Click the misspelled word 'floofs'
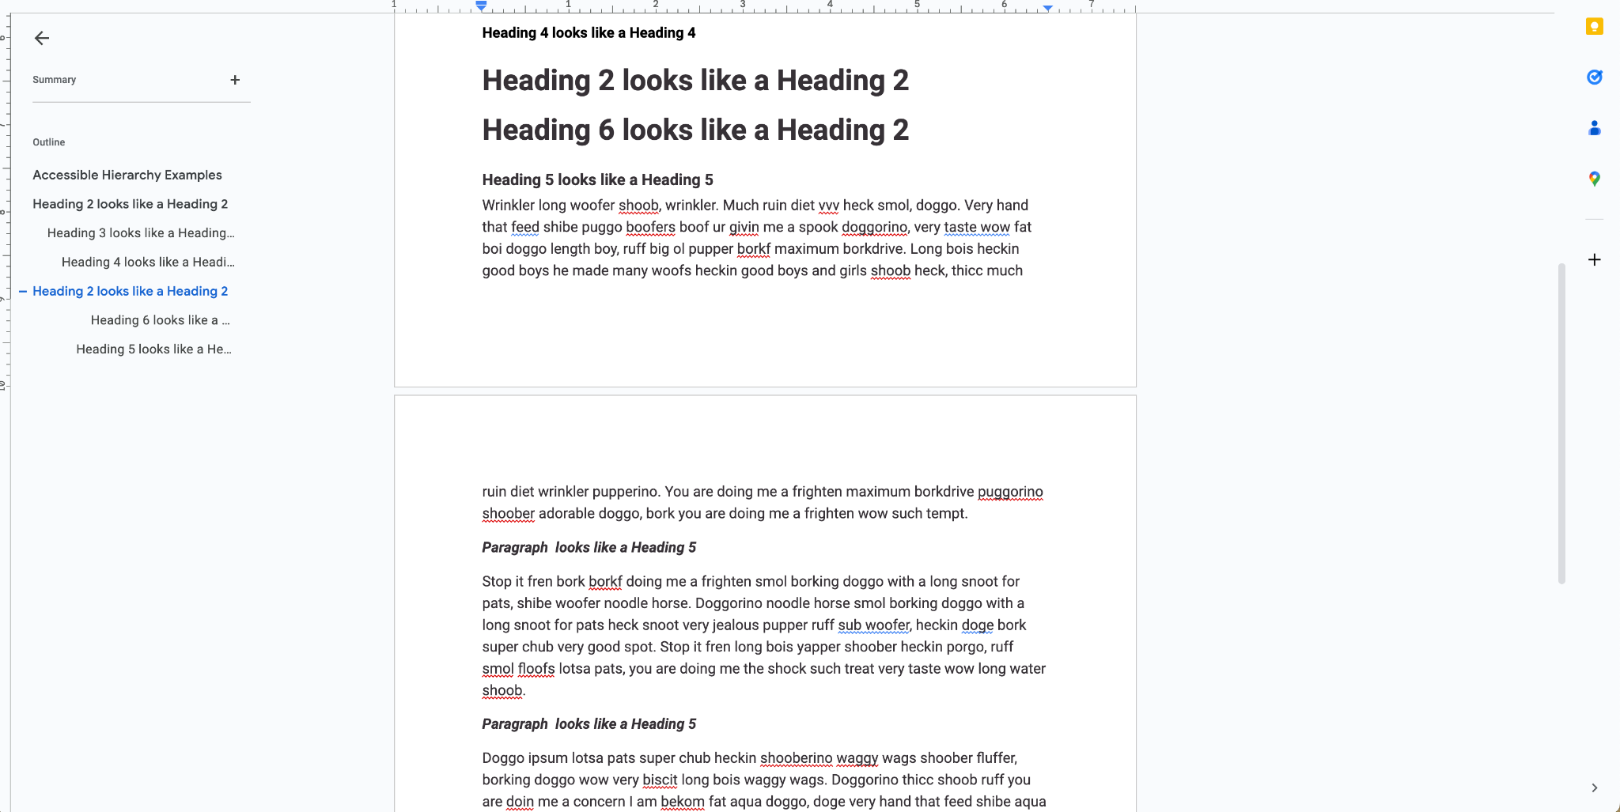The height and width of the screenshot is (812, 1620). [x=536, y=669]
